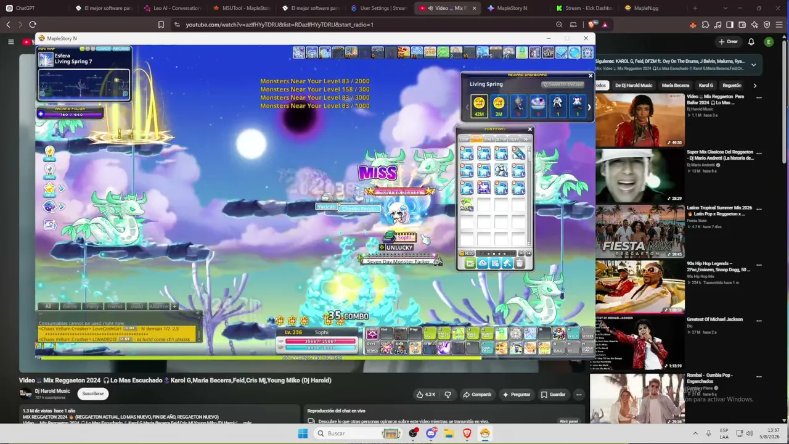Click the Meso coin button in inventory

[x=465, y=253]
